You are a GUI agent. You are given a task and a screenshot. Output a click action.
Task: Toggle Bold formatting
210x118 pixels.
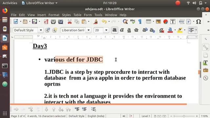click(x=115, y=30)
